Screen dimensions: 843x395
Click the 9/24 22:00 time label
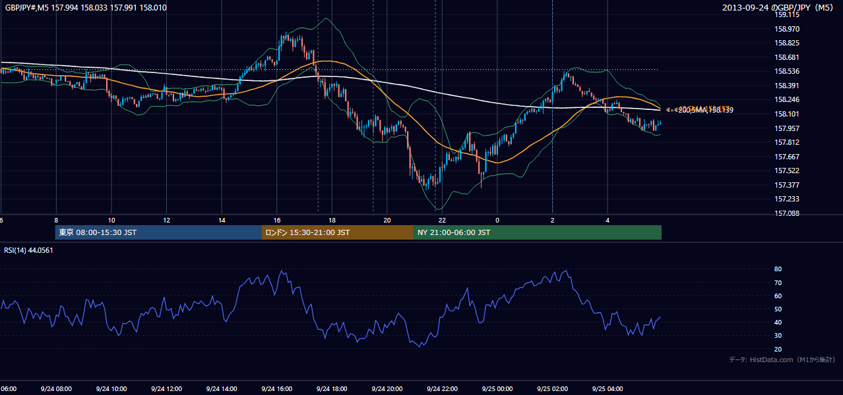coord(442,388)
